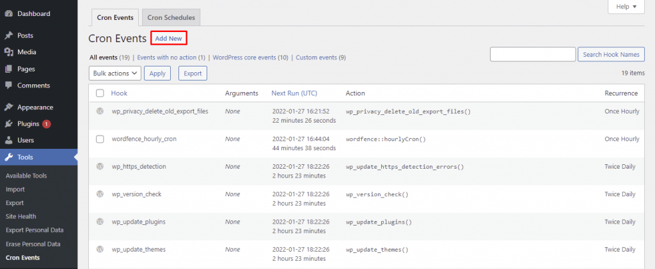Click WordPress icon beside wp_version_check

[100, 194]
